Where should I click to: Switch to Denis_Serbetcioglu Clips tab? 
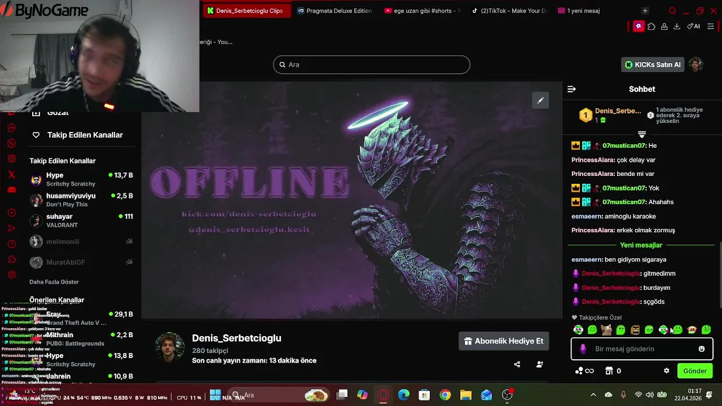246,11
